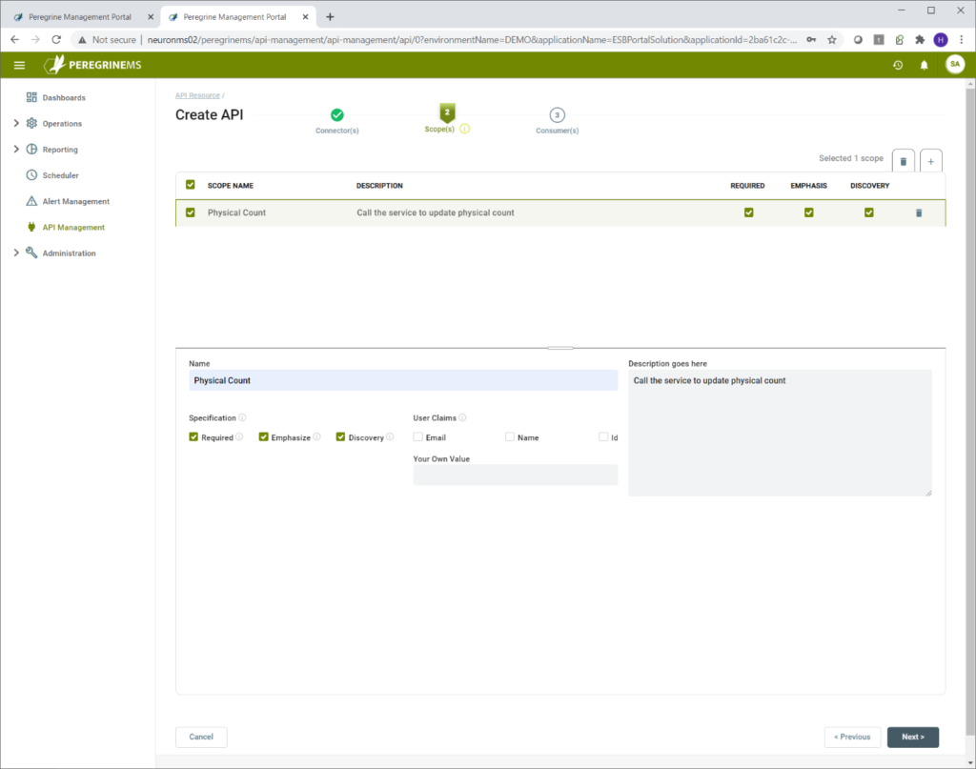Click the Description column header
Screen dimensions: 976x769
[379, 186]
